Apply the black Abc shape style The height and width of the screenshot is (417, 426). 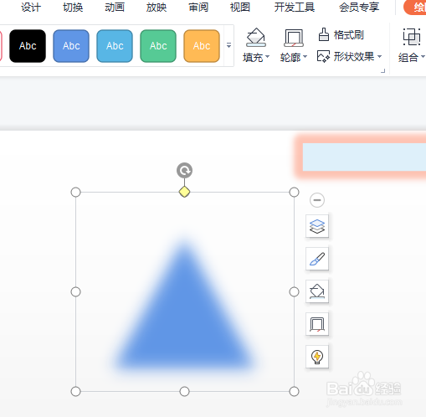(28, 46)
